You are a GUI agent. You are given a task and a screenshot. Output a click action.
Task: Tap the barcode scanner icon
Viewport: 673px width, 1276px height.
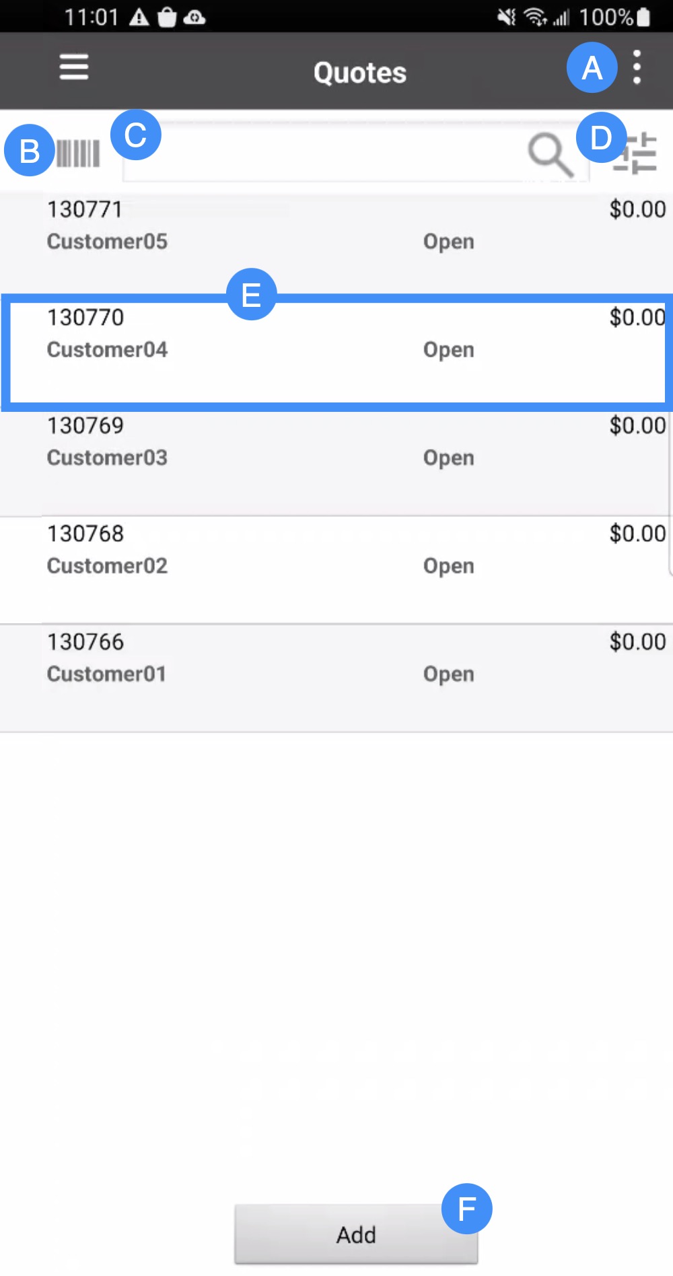(x=78, y=153)
